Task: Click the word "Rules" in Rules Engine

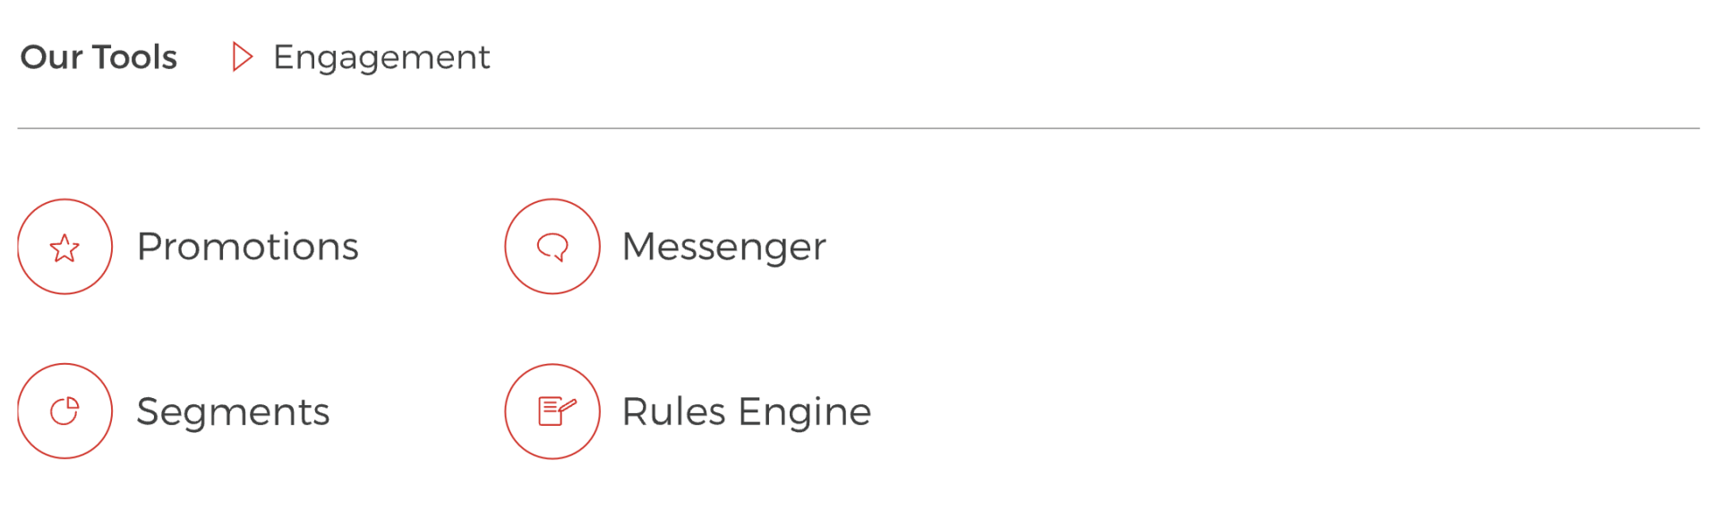Action: click(x=673, y=412)
